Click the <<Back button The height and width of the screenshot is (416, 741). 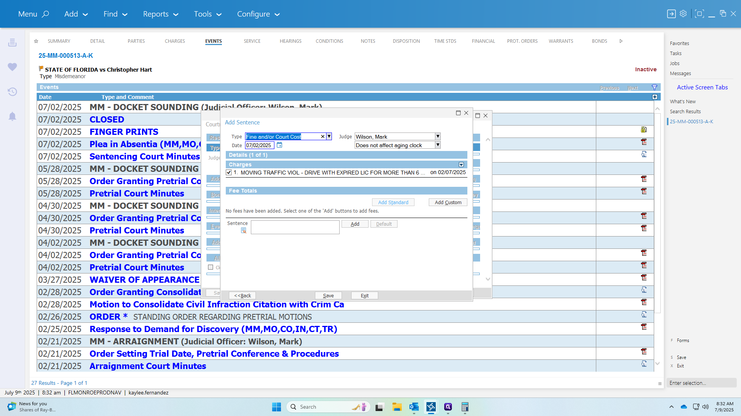point(242,295)
